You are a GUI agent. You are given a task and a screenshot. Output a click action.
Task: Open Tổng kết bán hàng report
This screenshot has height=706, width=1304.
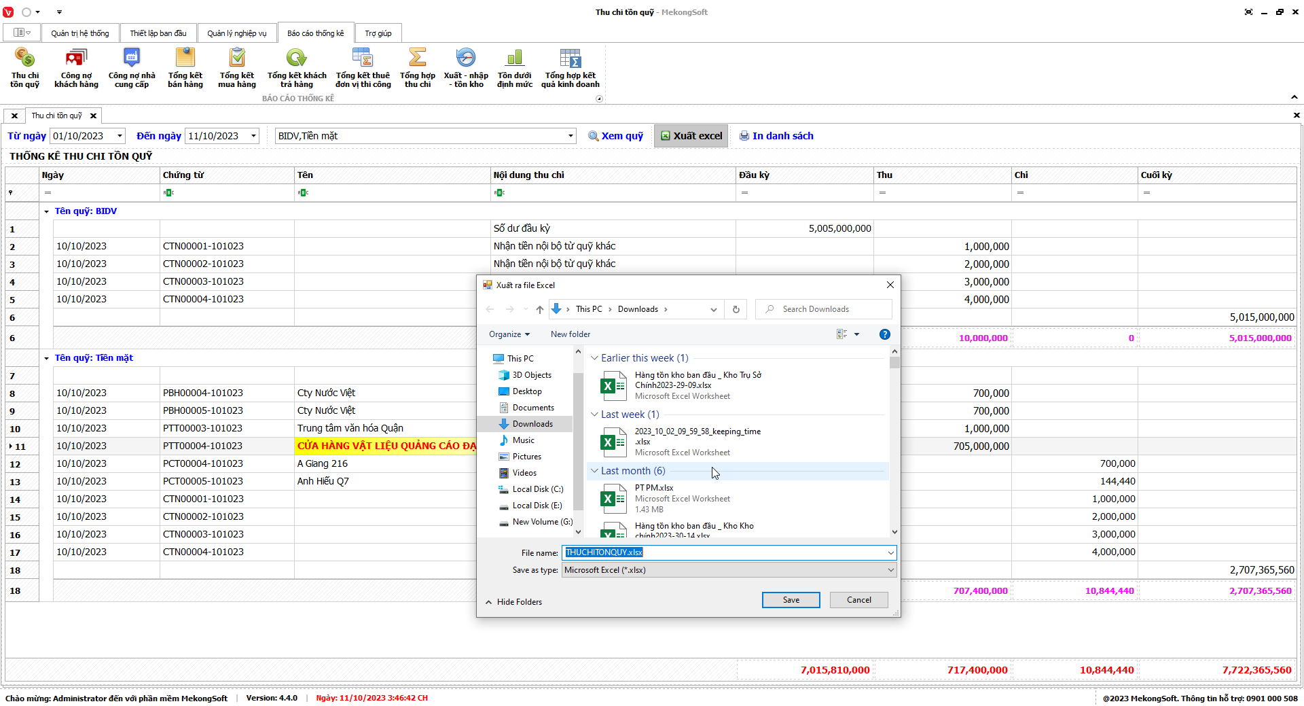tap(185, 67)
